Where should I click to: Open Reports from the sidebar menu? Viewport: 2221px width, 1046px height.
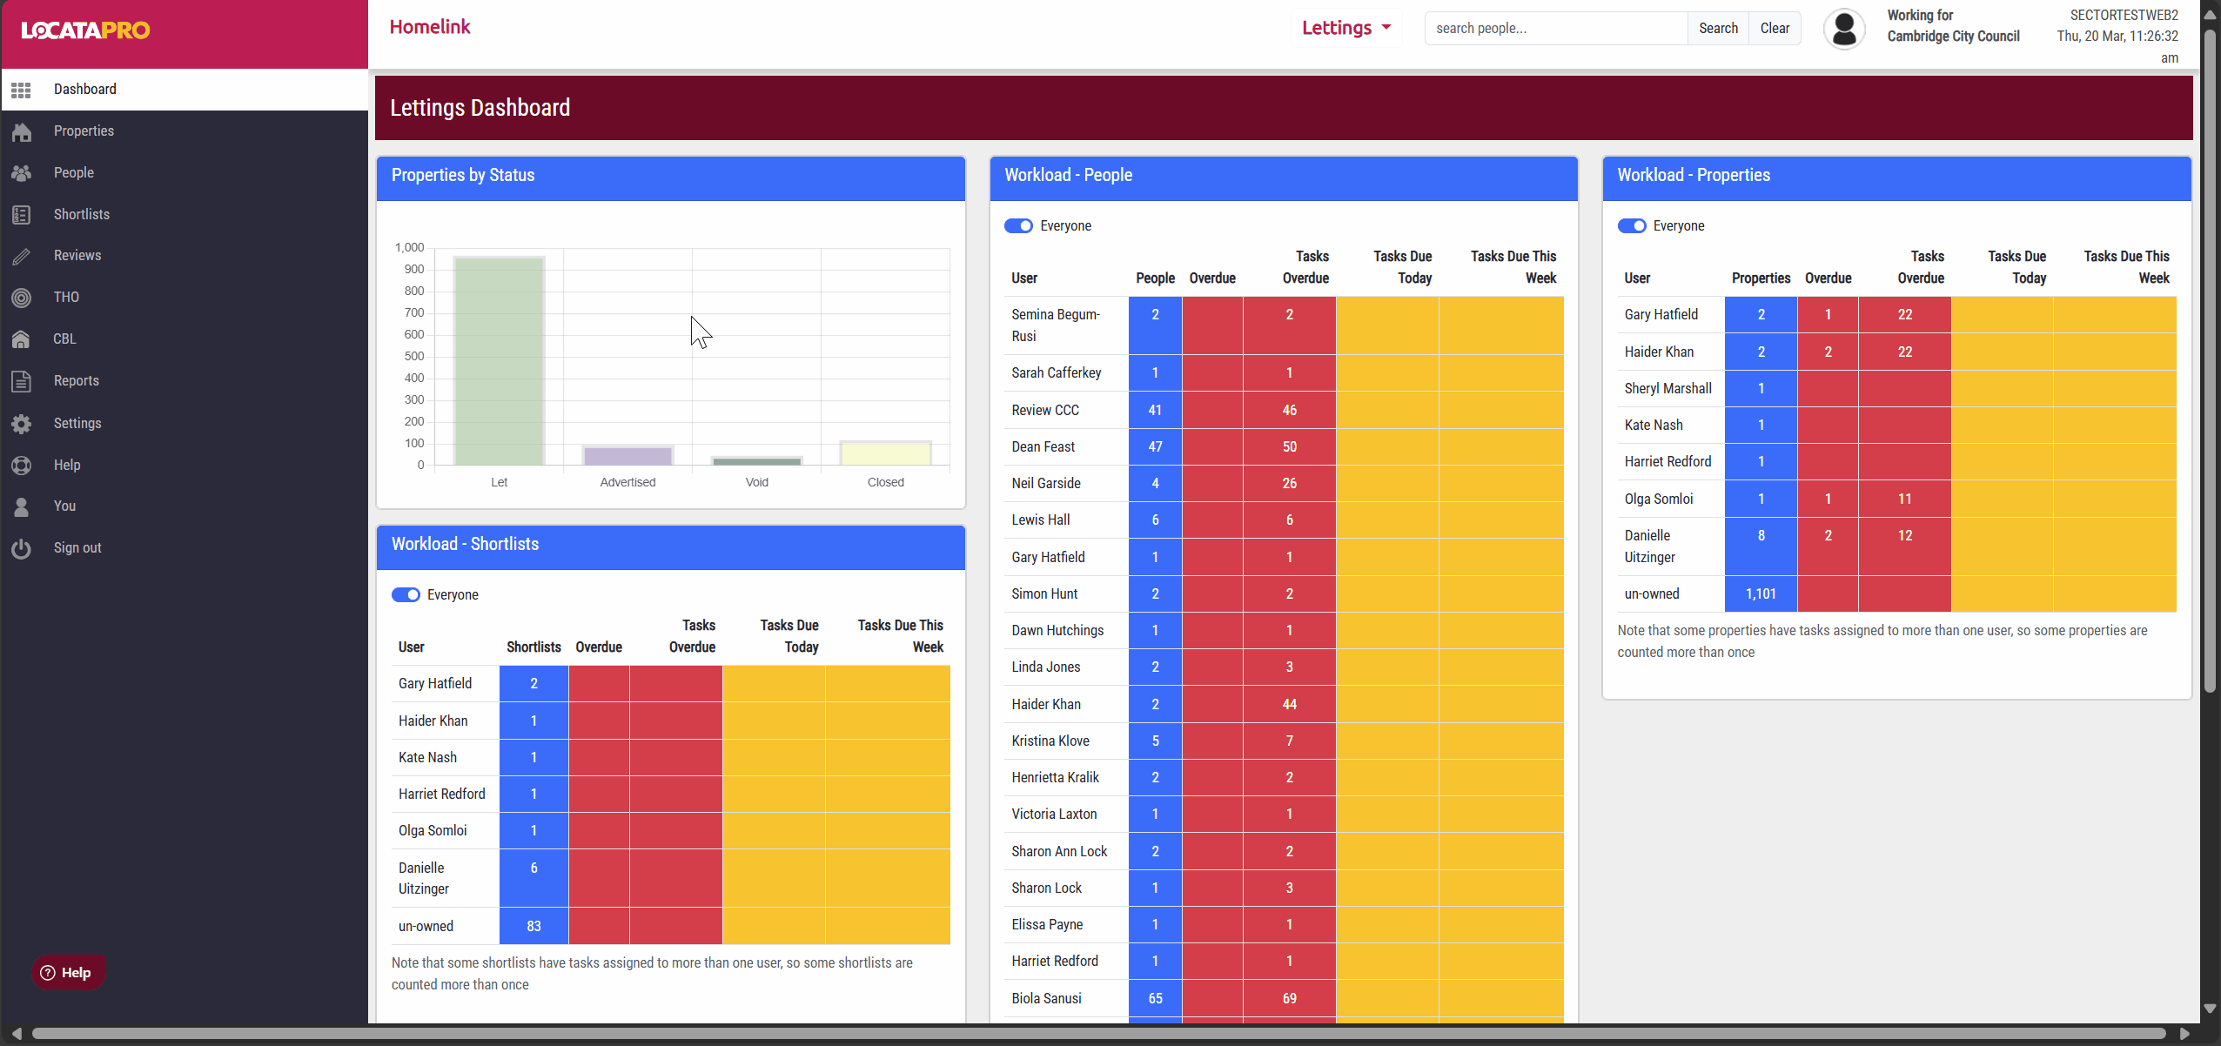tap(77, 381)
